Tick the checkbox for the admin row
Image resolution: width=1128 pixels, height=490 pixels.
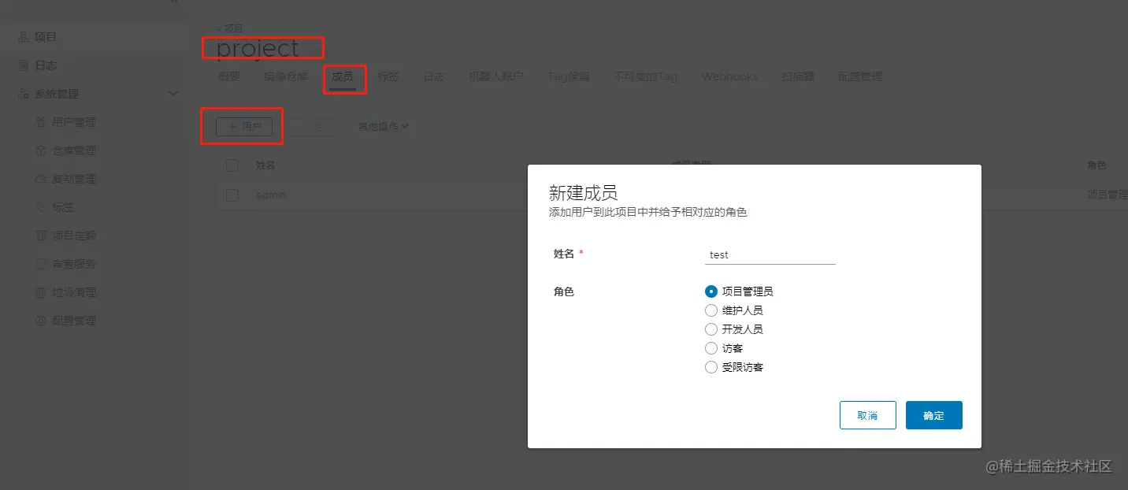(232, 195)
